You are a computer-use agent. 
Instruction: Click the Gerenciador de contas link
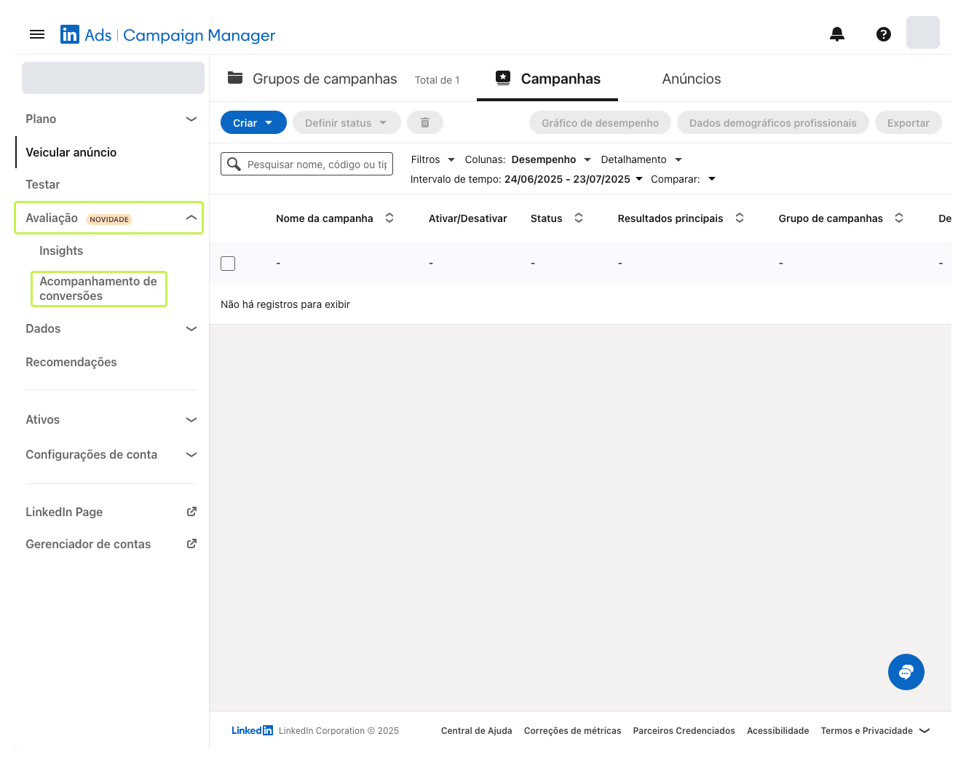88,544
